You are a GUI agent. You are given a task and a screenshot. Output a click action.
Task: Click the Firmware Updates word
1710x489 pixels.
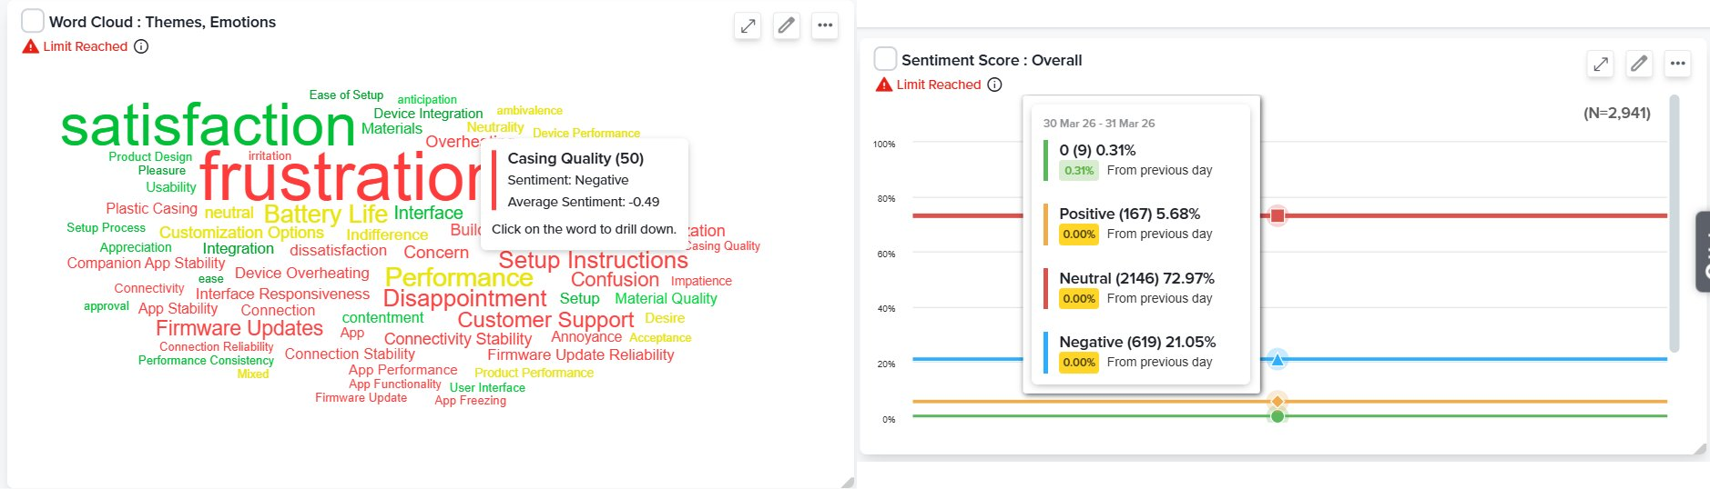click(239, 328)
